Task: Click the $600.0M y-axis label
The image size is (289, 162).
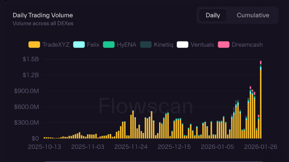Action: coord(26,107)
